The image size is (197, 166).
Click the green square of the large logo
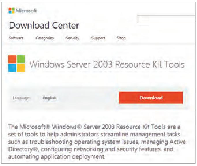(21, 59)
